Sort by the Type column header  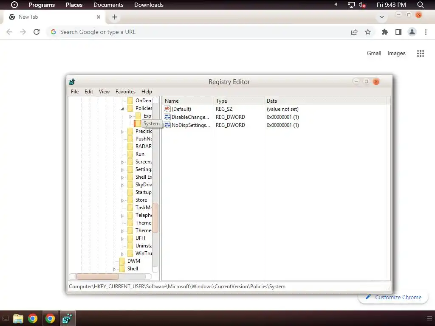239,101
